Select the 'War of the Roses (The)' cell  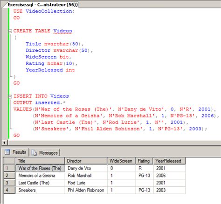pyautogui.click(x=40, y=168)
